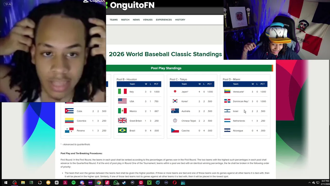
Task: Click the Dominican Republic flag in Pool D
Action: 227,101
